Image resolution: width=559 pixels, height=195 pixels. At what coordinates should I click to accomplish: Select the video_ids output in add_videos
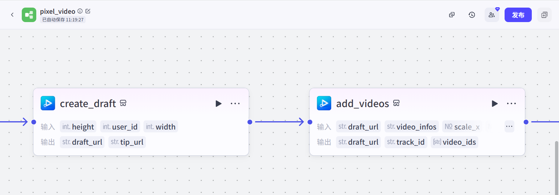coord(454,142)
